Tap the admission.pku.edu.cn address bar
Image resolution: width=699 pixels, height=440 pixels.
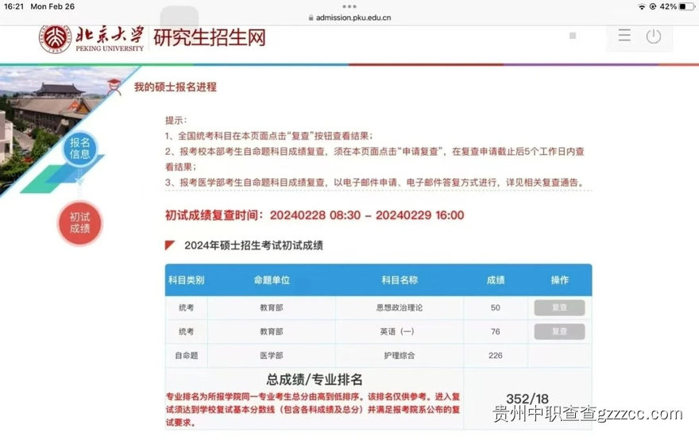click(x=349, y=17)
